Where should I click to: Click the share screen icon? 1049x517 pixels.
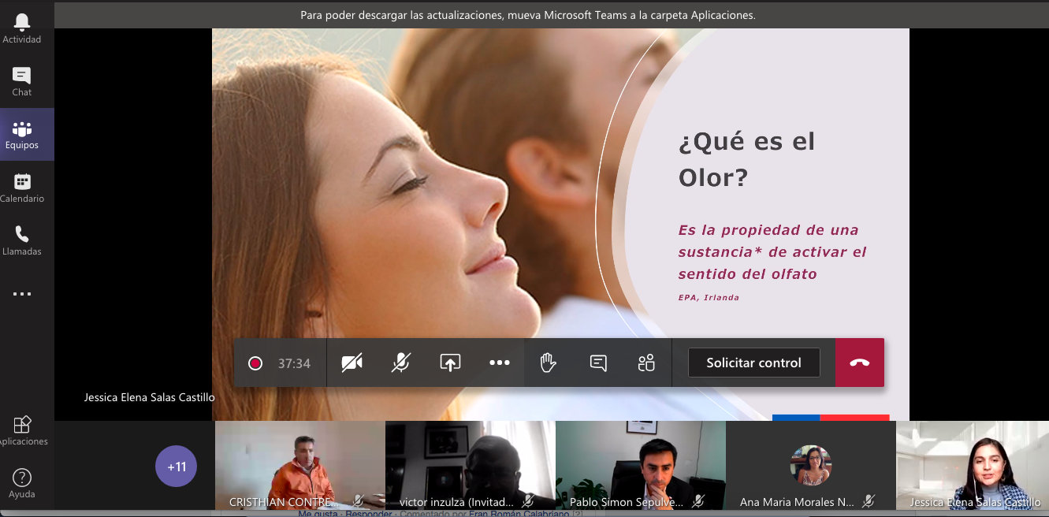(x=450, y=363)
